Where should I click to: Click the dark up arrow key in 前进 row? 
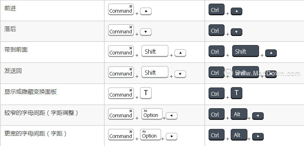pos(236,11)
